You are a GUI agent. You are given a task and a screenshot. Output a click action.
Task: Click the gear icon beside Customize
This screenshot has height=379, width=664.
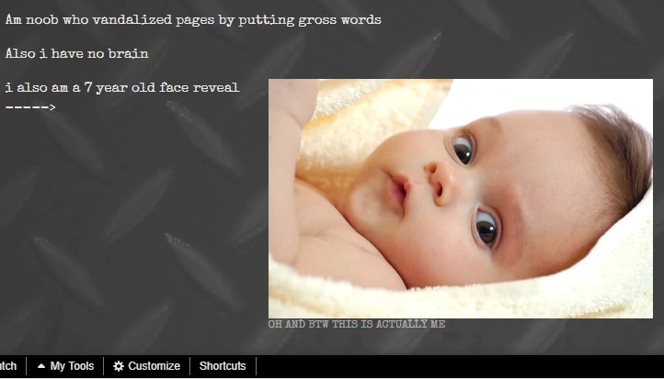point(119,366)
